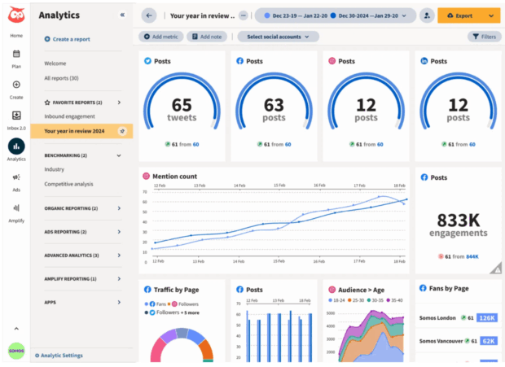This screenshot has width=505, height=367.
Task: Go to Home in sidebar
Action: [x=16, y=35]
